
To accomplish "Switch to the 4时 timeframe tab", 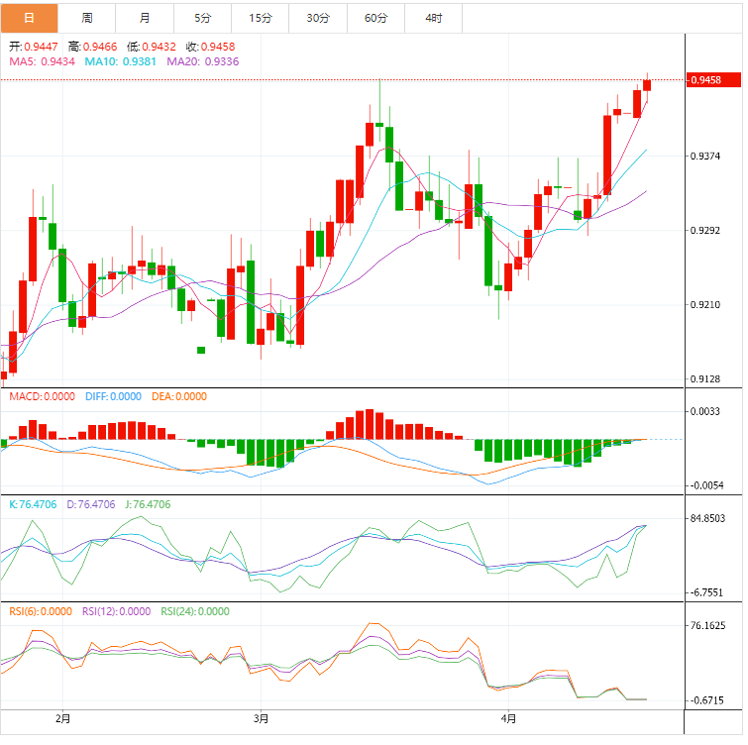I will (434, 18).
